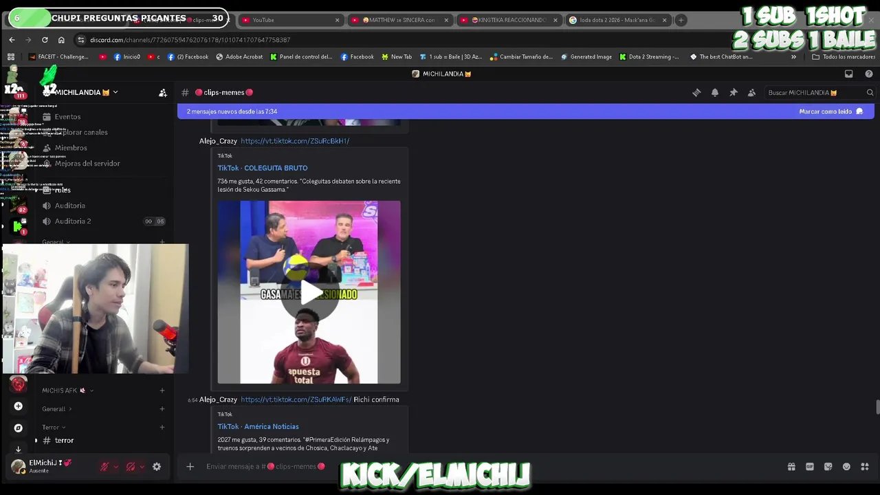Open the emoji picker icon
The width and height of the screenshot is (880, 495).
click(846, 467)
